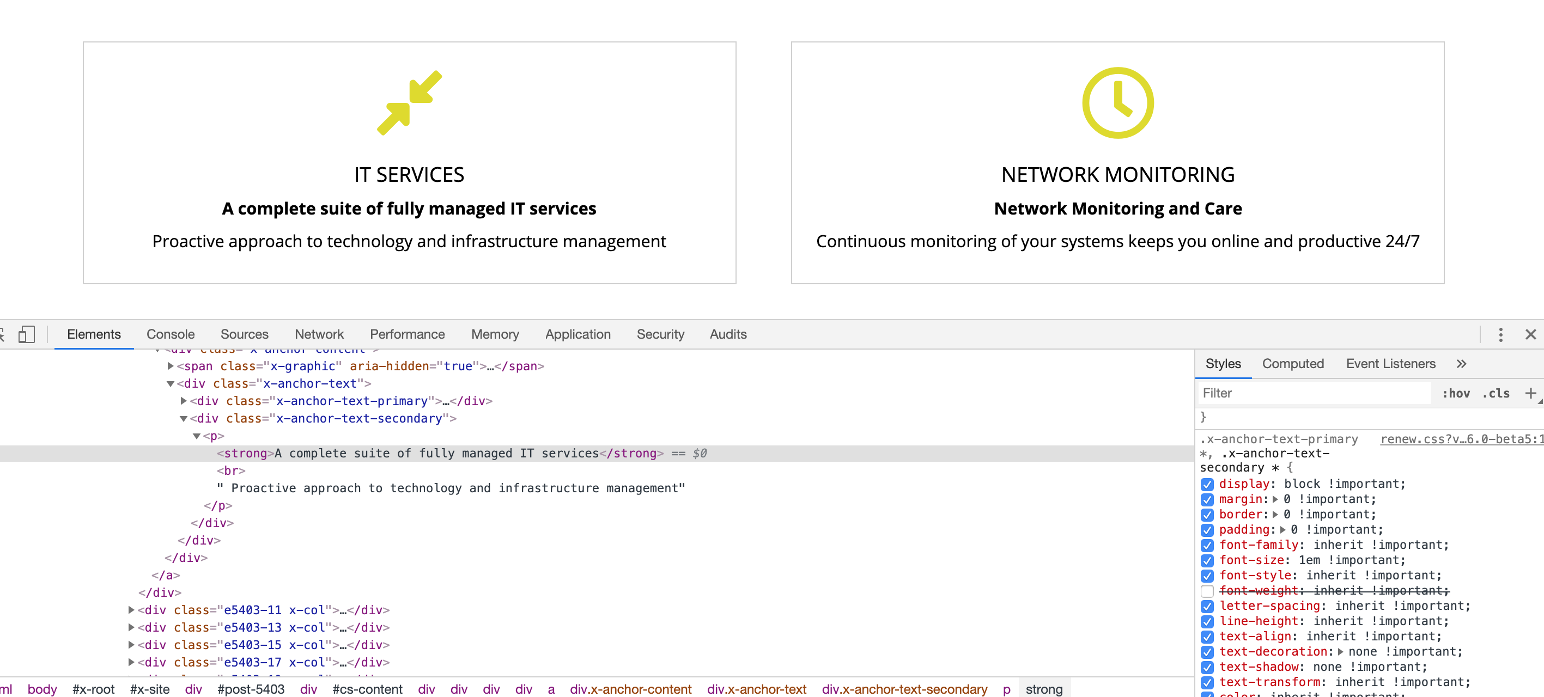
Task: Open the Computed styles tab
Action: click(x=1292, y=364)
